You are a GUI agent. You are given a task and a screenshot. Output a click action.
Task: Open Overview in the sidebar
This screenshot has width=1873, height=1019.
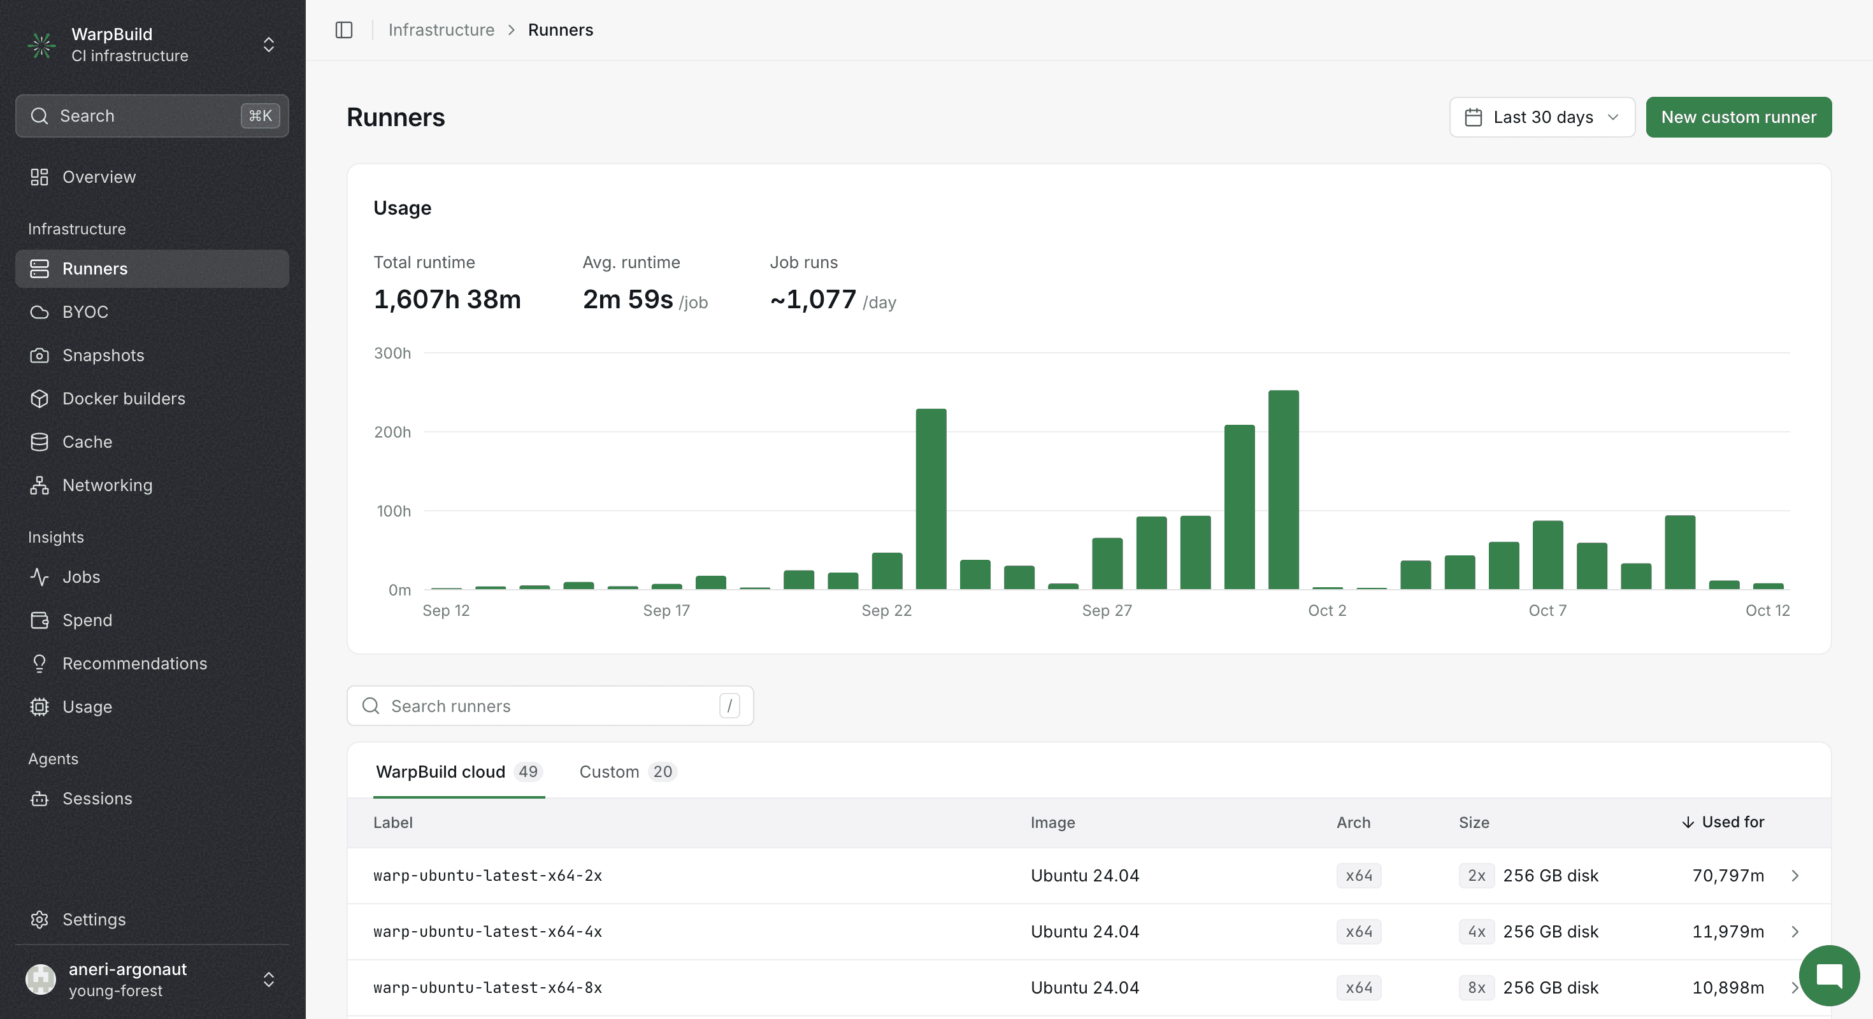(x=152, y=176)
